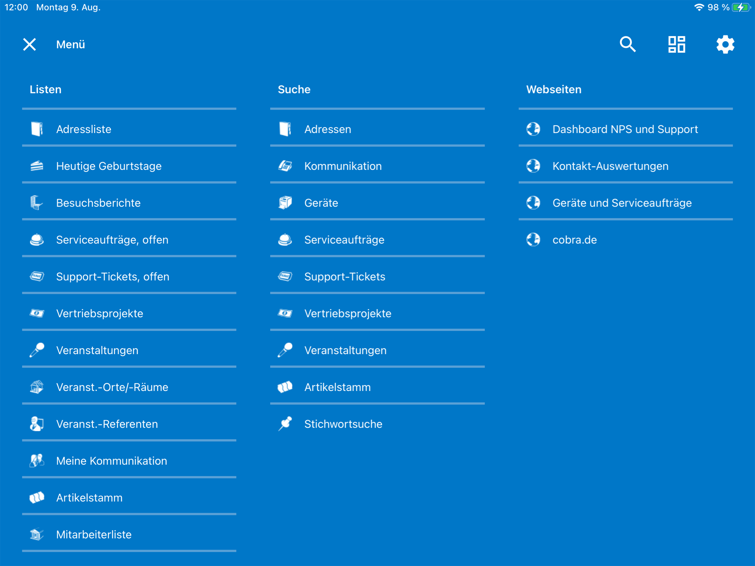755x566 pixels.
Task: Click the Besuchsberichte icon
Action: (37, 203)
